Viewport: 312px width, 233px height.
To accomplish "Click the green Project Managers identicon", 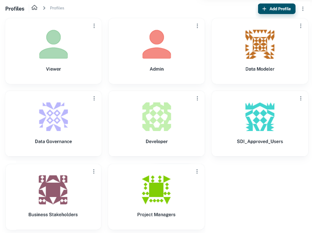I will (156, 190).
